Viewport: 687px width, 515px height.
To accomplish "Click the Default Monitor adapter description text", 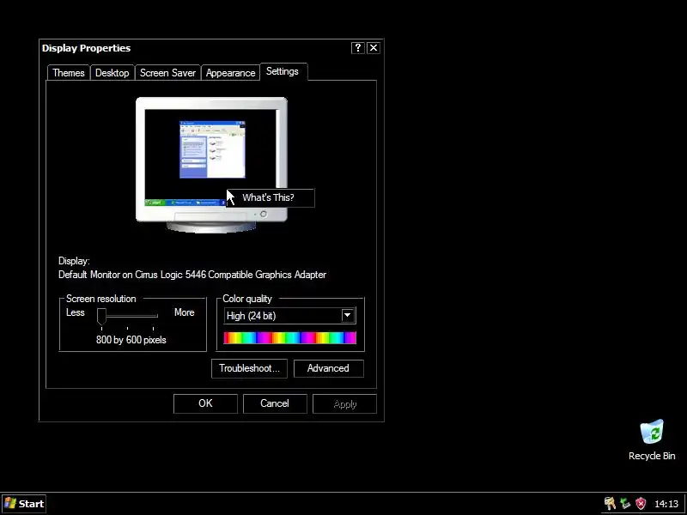I will (x=192, y=275).
